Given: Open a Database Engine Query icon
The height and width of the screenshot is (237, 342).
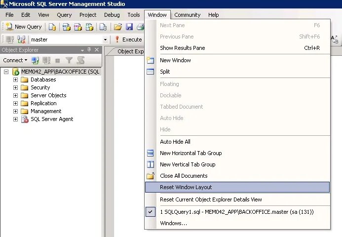Looking at the screenshot, I should click(52, 27).
